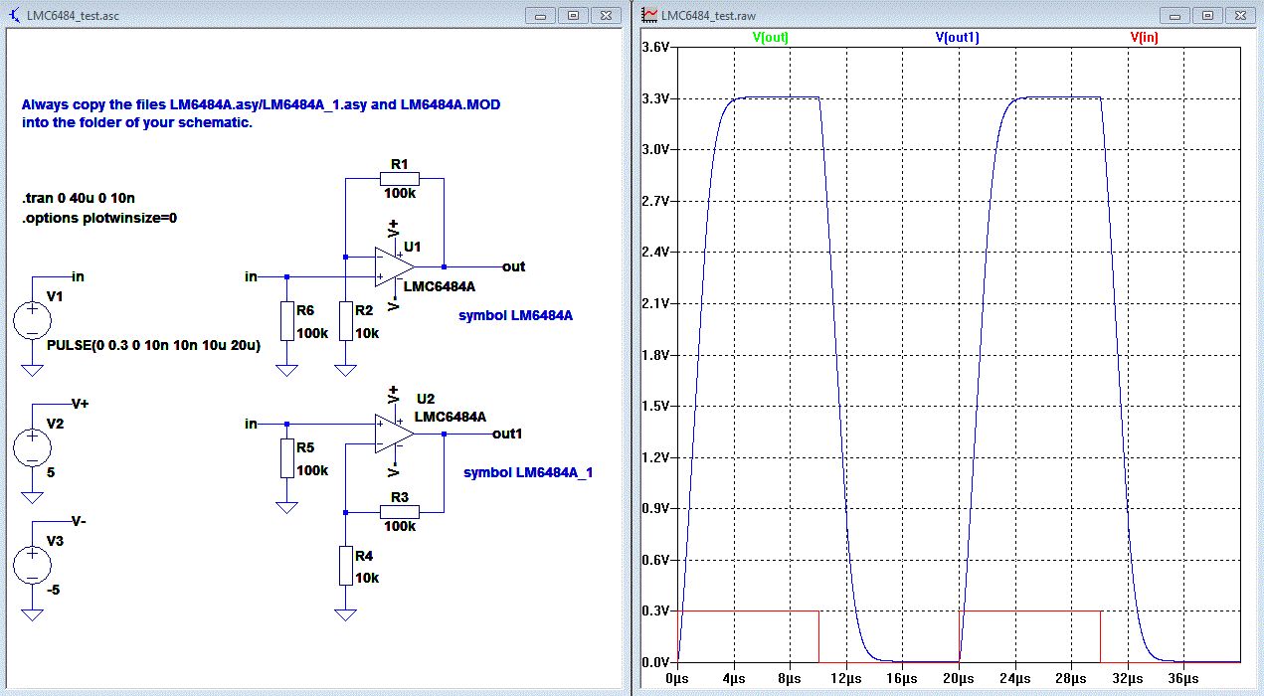Screen dimensions: 1264x696
Task: Minimize the waveform window
Action: pos(1175,15)
